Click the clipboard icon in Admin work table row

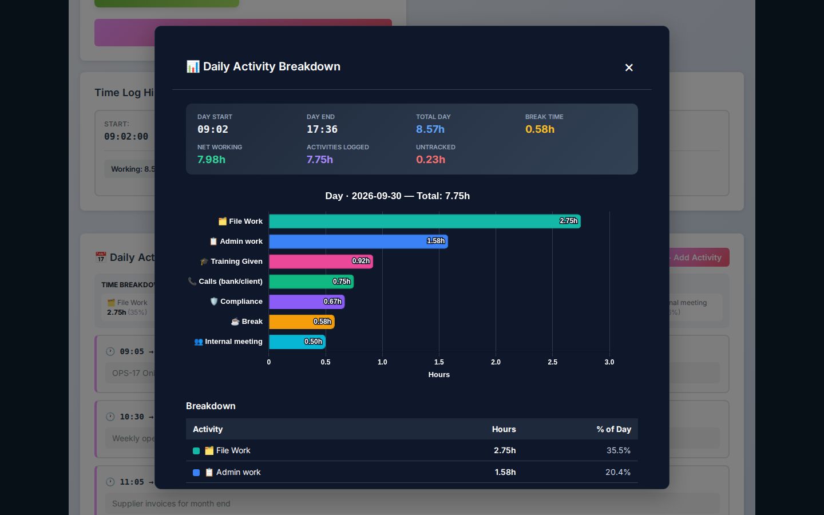(209, 473)
